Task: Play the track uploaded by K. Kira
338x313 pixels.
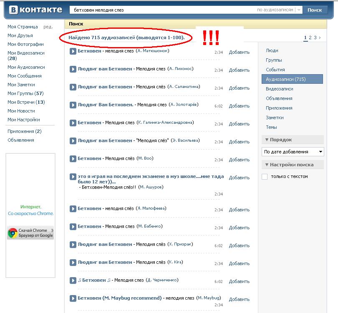Action: pos(73,263)
